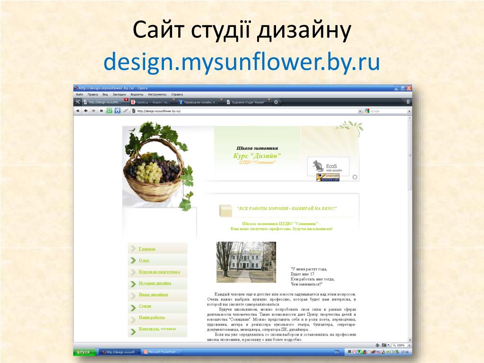Open the Виджеты menu

coord(137,95)
